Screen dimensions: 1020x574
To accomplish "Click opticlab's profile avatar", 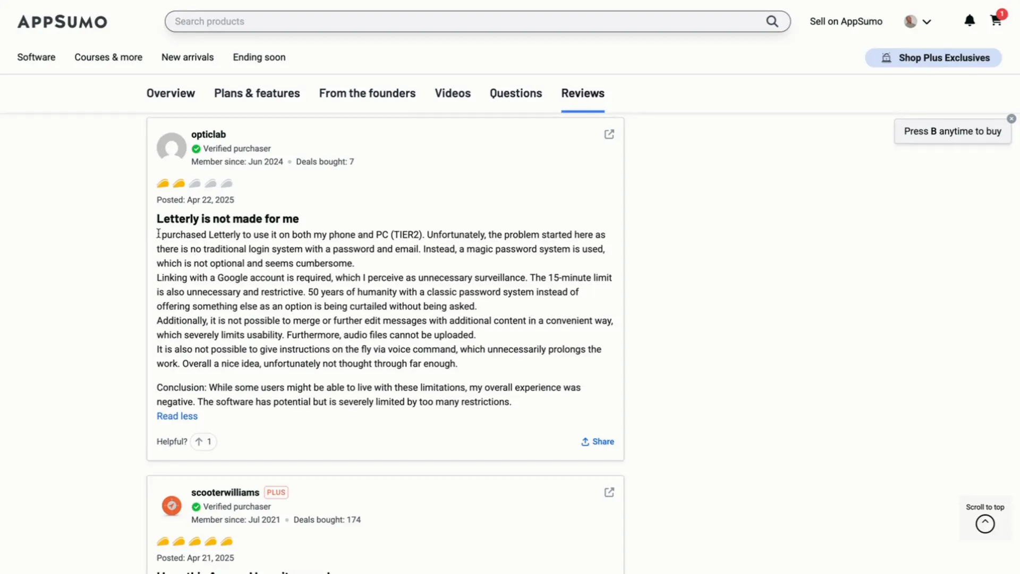I will pyautogui.click(x=172, y=147).
